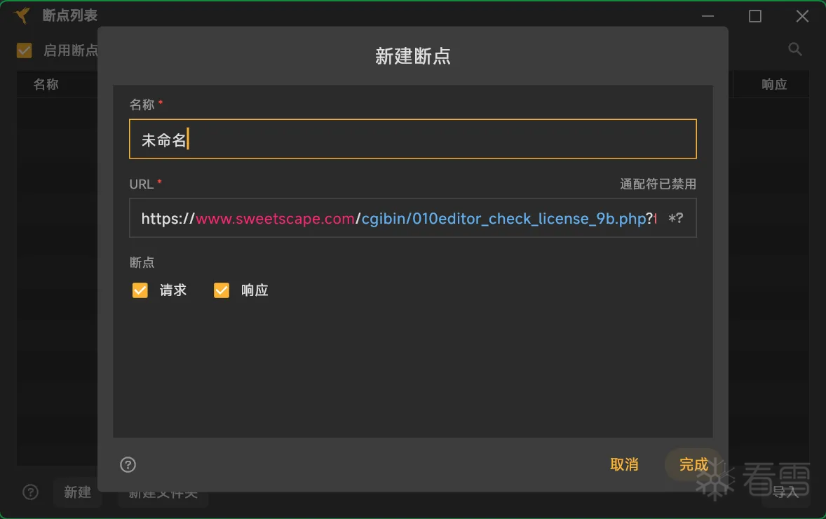The width and height of the screenshot is (826, 519).
Task: Click the 新建 button to create a breakpoint
Action: (x=77, y=492)
